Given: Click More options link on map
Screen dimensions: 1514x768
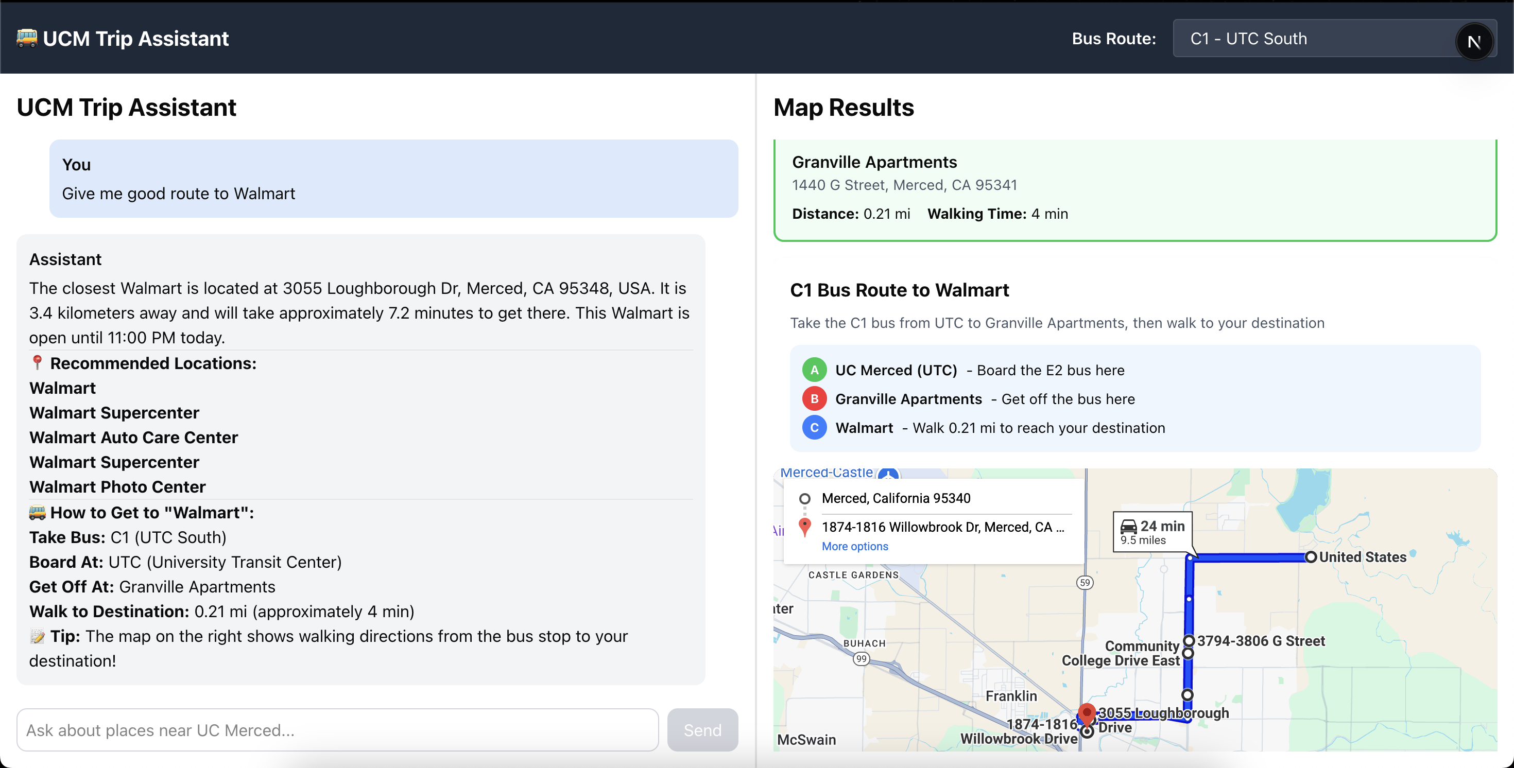Looking at the screenshot, I should click(854, 547).
